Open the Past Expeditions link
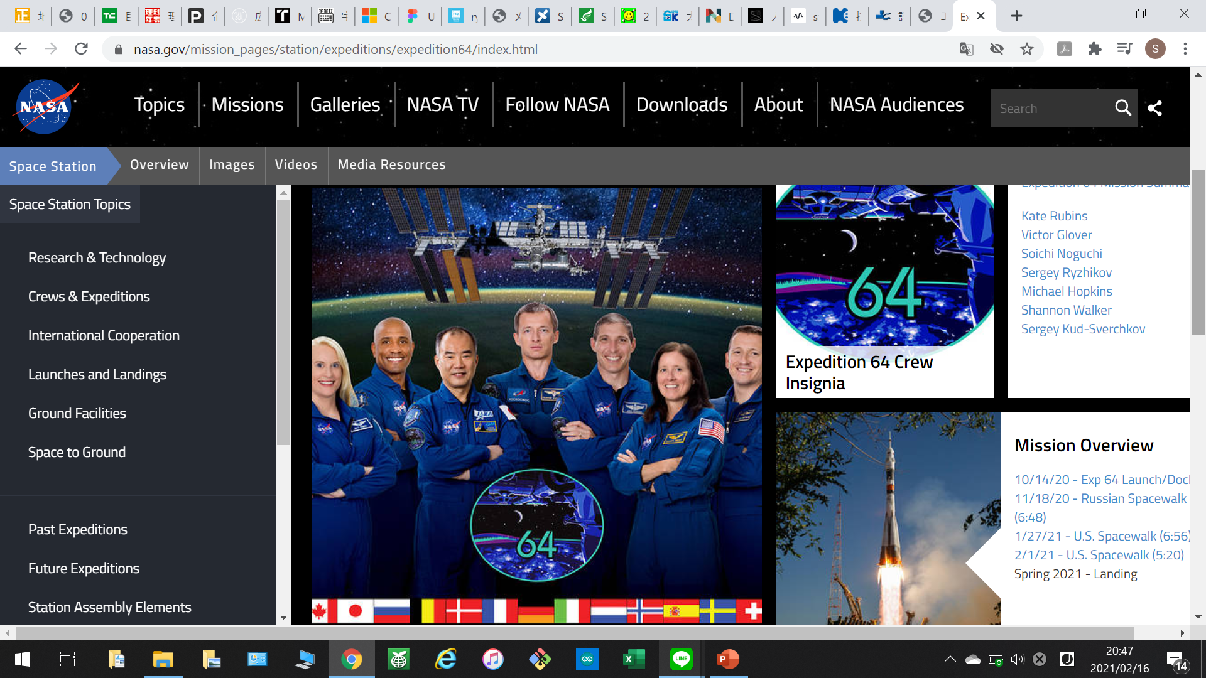The image size is (1206, 678). (x=78, y=529)
